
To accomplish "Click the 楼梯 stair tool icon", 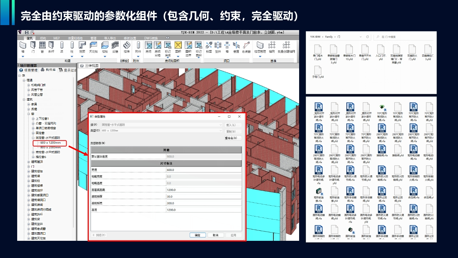I will coord(126,46).
